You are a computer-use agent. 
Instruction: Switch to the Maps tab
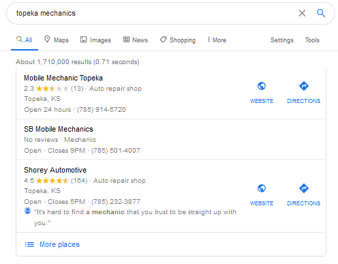(57, 40)
